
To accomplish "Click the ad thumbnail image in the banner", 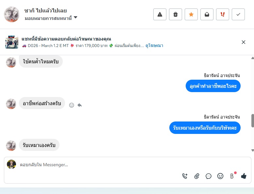I will 12,42.
